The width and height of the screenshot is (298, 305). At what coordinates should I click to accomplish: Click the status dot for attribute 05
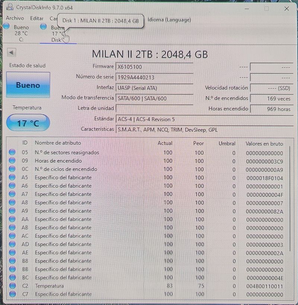(12, 152)
